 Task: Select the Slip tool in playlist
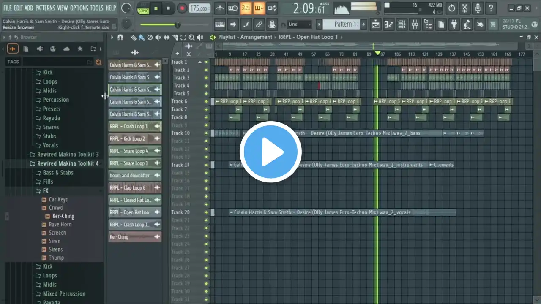tap(167, 38)
